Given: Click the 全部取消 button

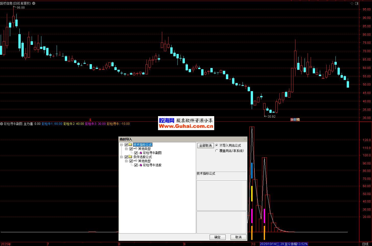Looking at the screenshot, I should pyautogui.click(x=205, y=145).
